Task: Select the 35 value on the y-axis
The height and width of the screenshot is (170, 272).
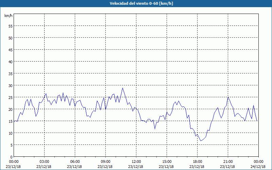Action: [x=11, y=73]
